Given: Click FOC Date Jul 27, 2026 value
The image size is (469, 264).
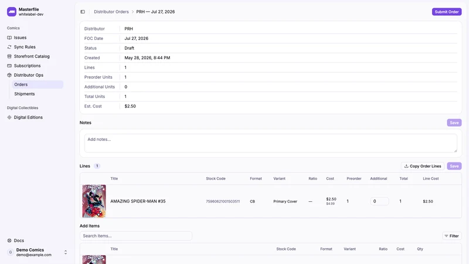Looking at the screenshot, I should [137, 38].
